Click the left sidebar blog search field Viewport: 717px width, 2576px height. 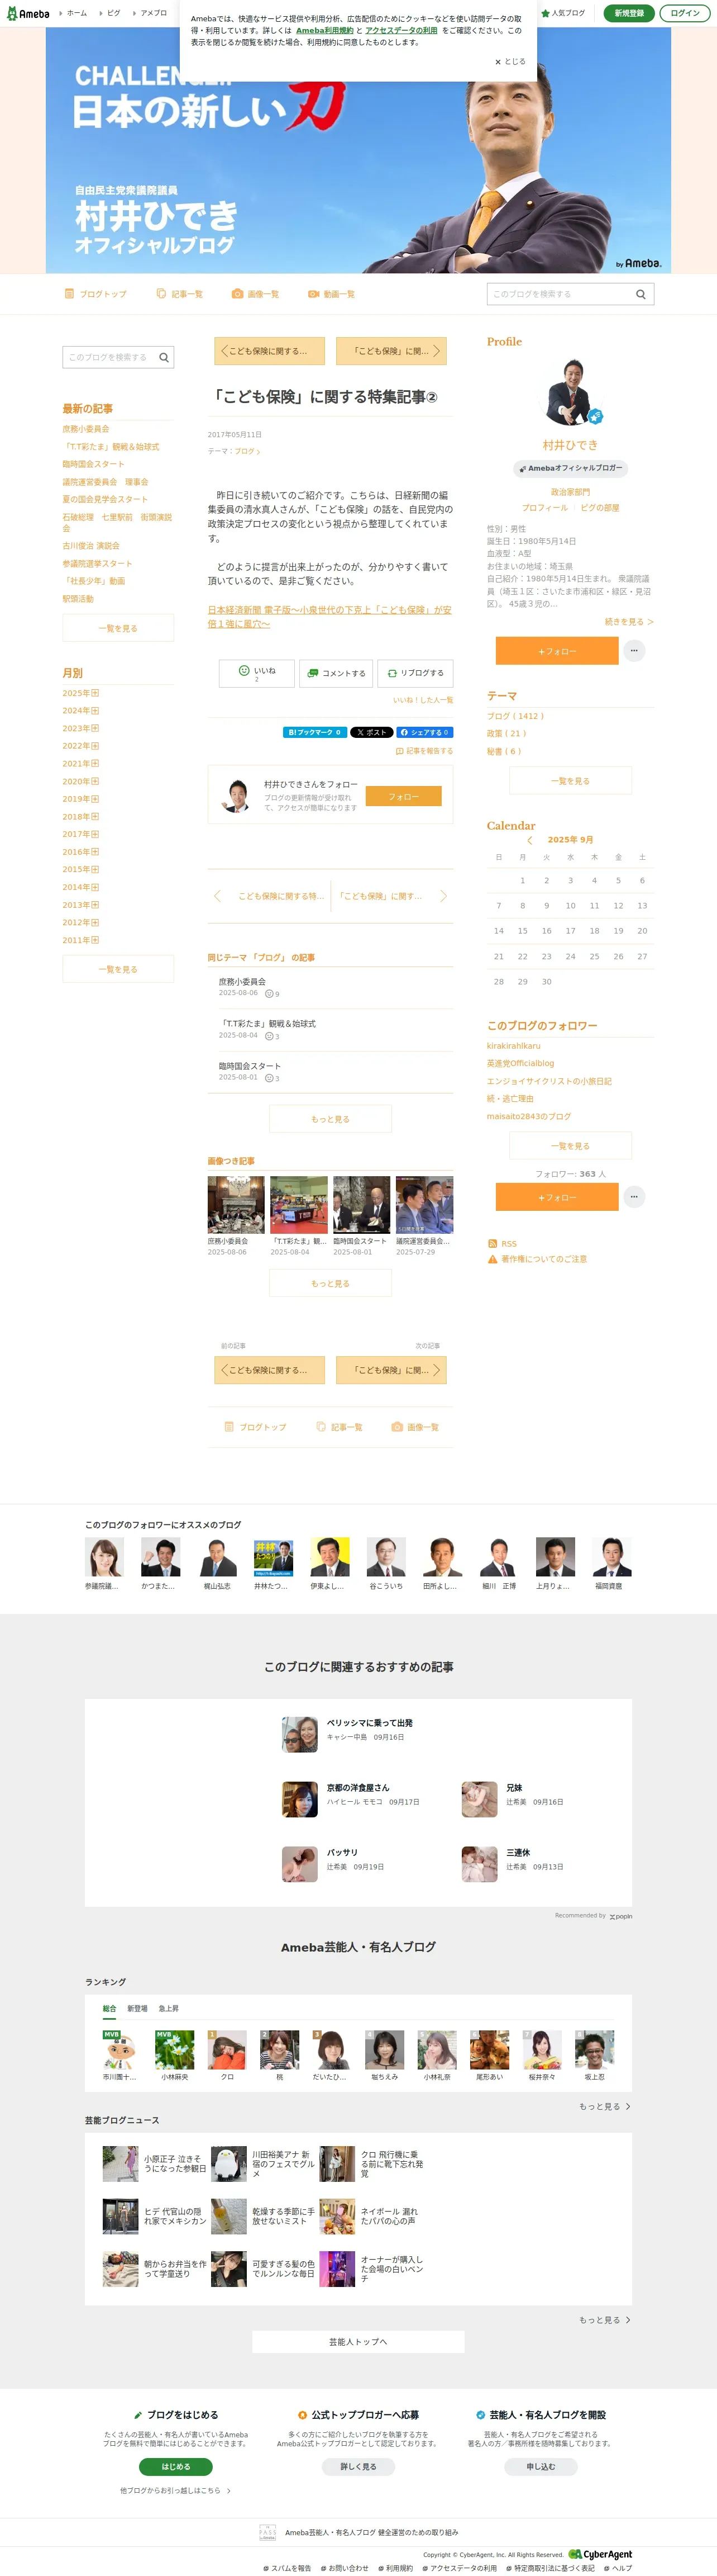coord(109,357)
